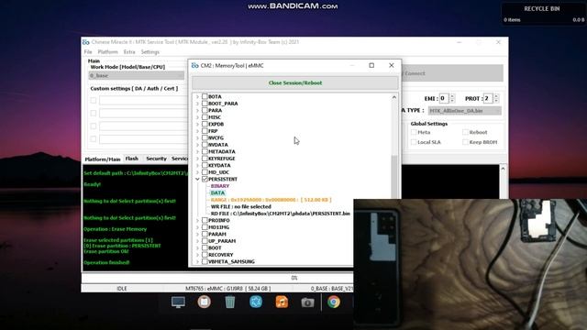The width and height of the screenshot is (587, 330).
Task: Open the Settings menu
Action: pyautogui.click(x=150, y=52)
